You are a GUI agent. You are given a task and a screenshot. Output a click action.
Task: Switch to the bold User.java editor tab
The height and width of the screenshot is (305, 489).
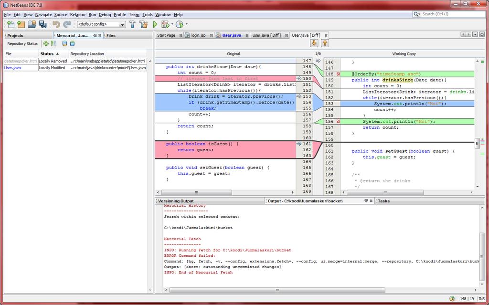click(232, 35)
